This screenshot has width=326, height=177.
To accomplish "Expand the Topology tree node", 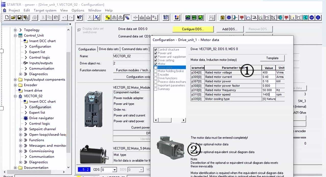I will 15,30.
